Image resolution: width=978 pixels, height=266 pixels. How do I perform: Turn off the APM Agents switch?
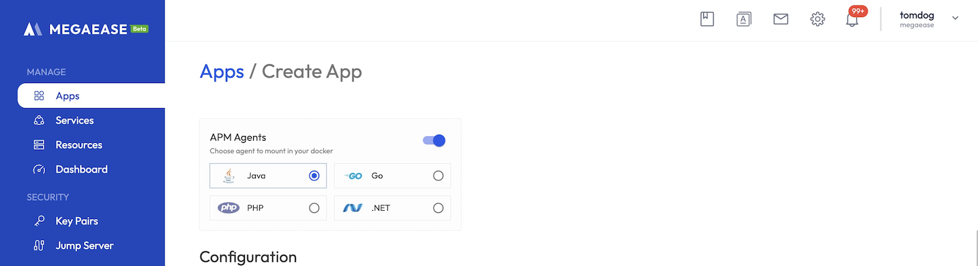[x=434, y=140]
